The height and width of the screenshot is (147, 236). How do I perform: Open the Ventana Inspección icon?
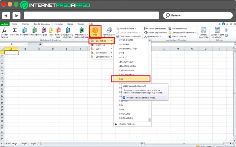pos(204,30)
